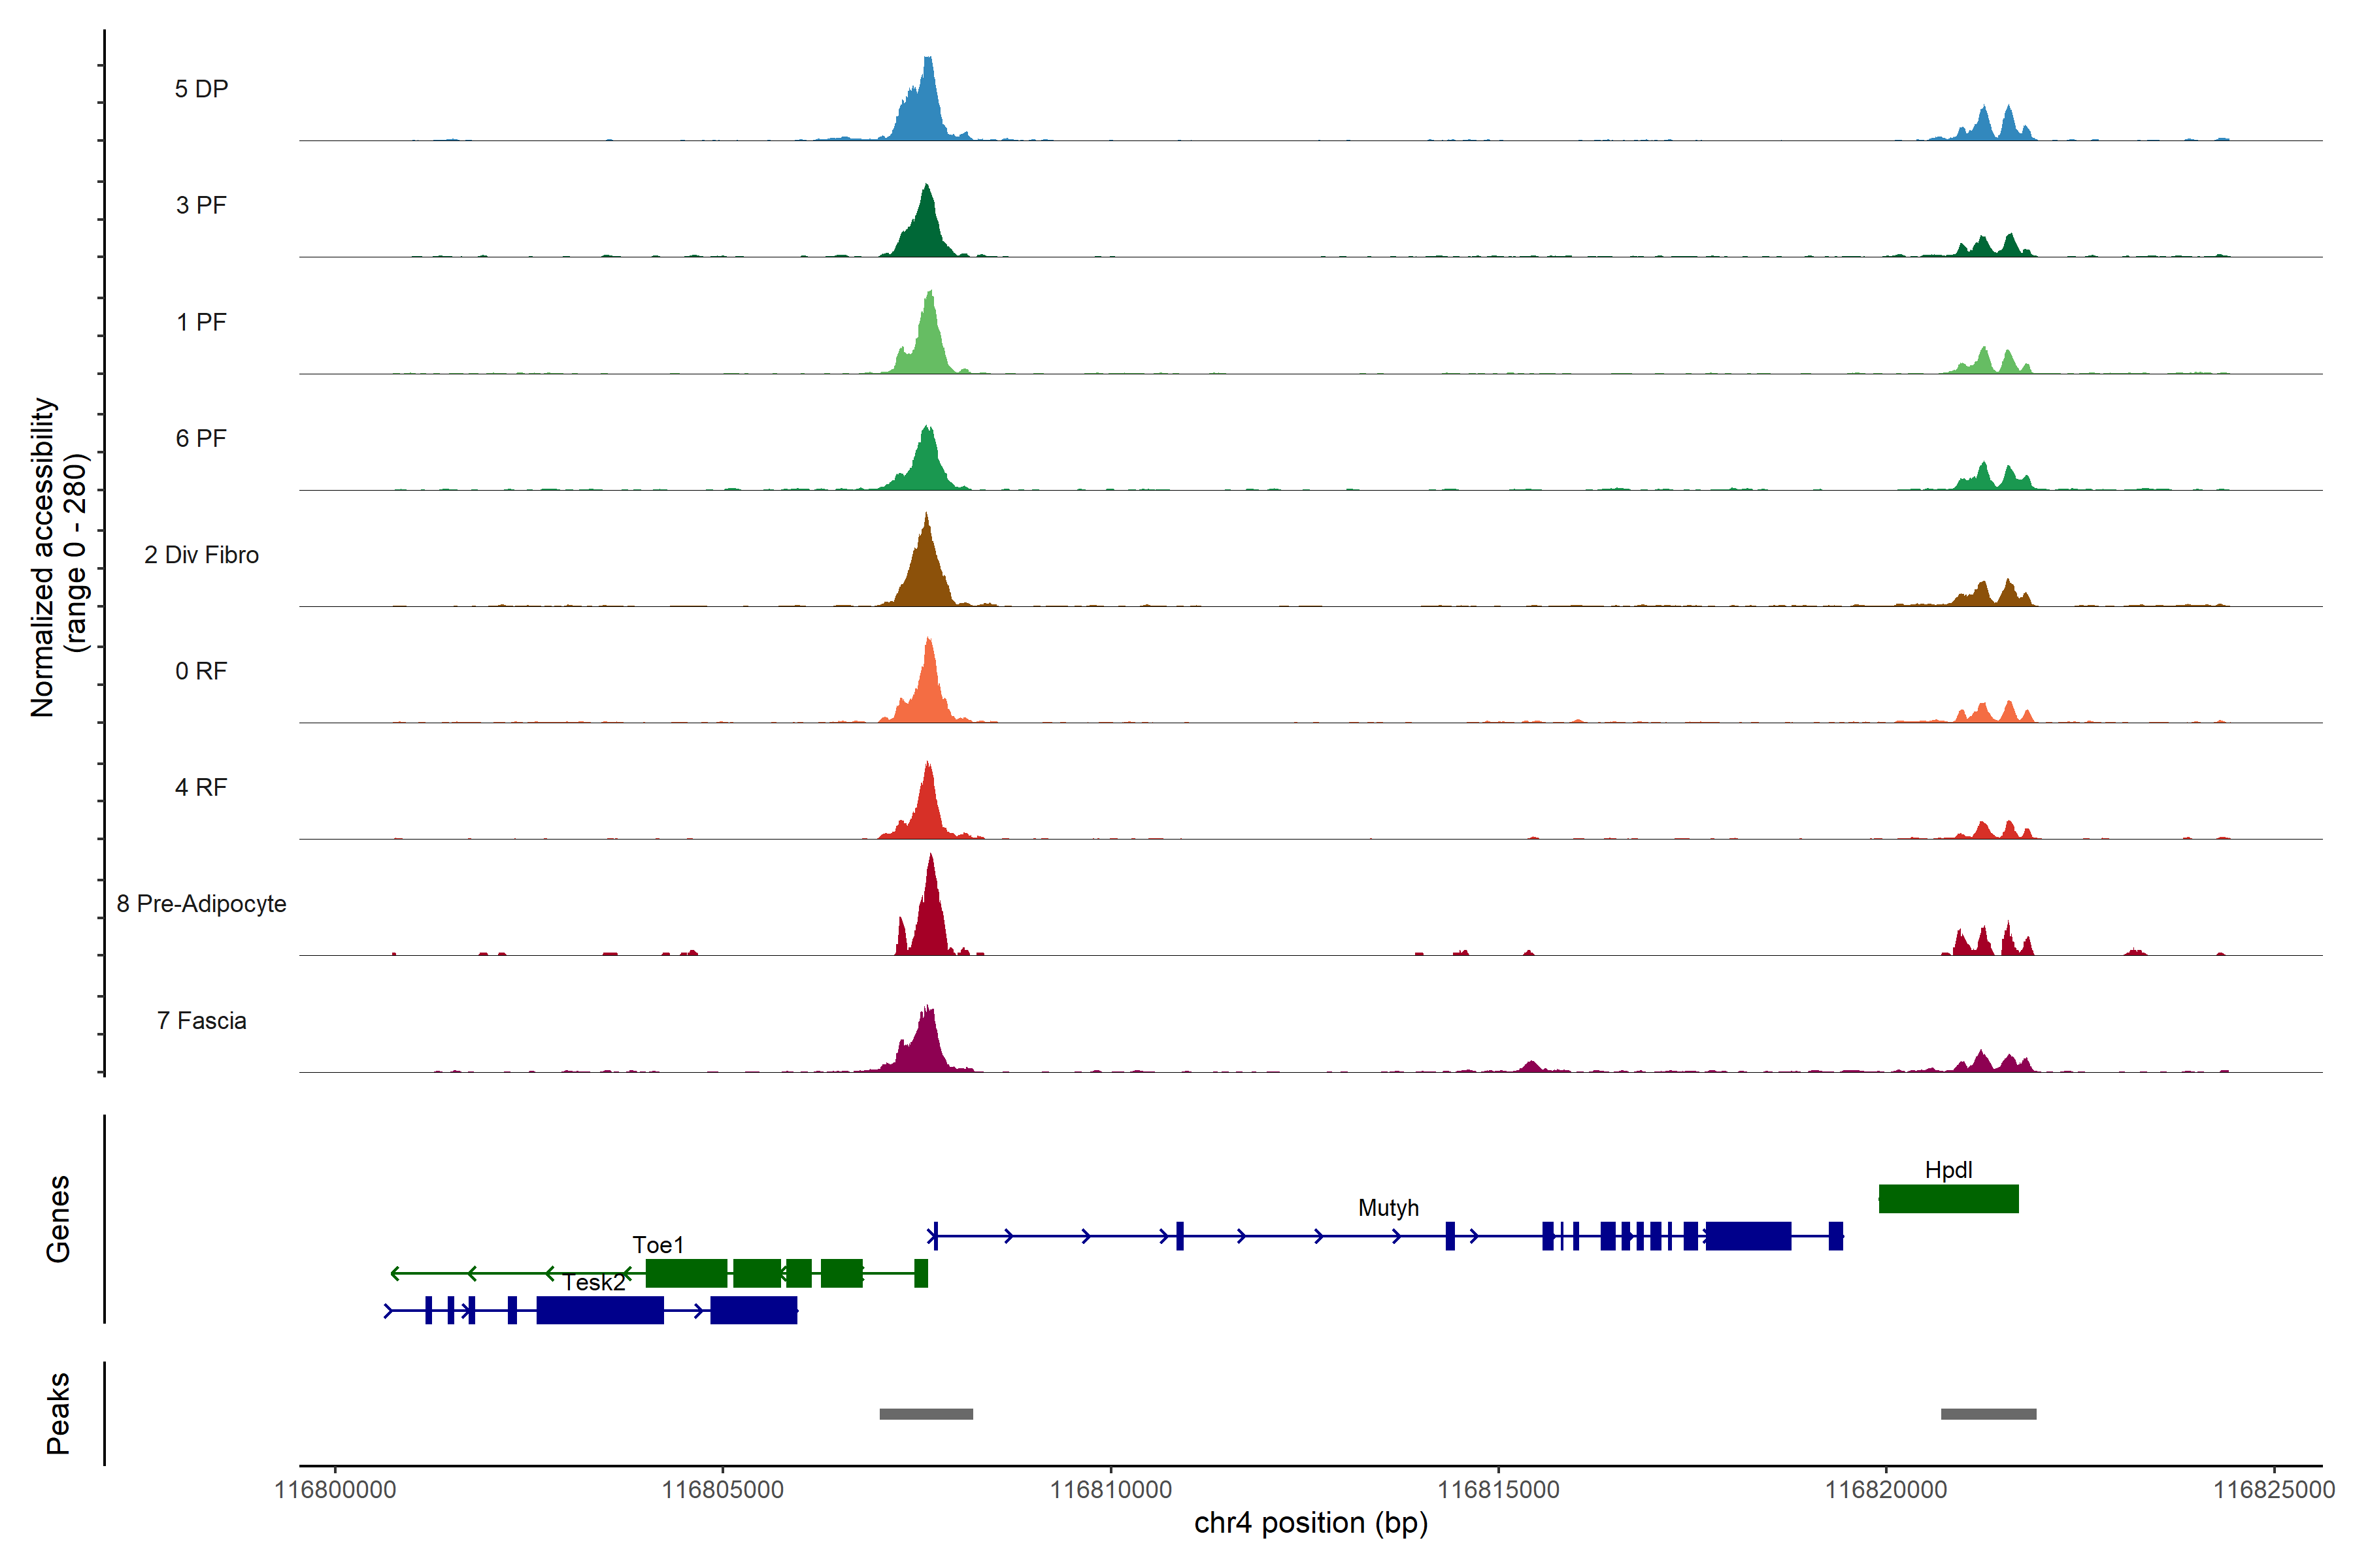Click the Toe1 gene label
This screenshot has width=2353, height=1568.
pos(658,1244)
